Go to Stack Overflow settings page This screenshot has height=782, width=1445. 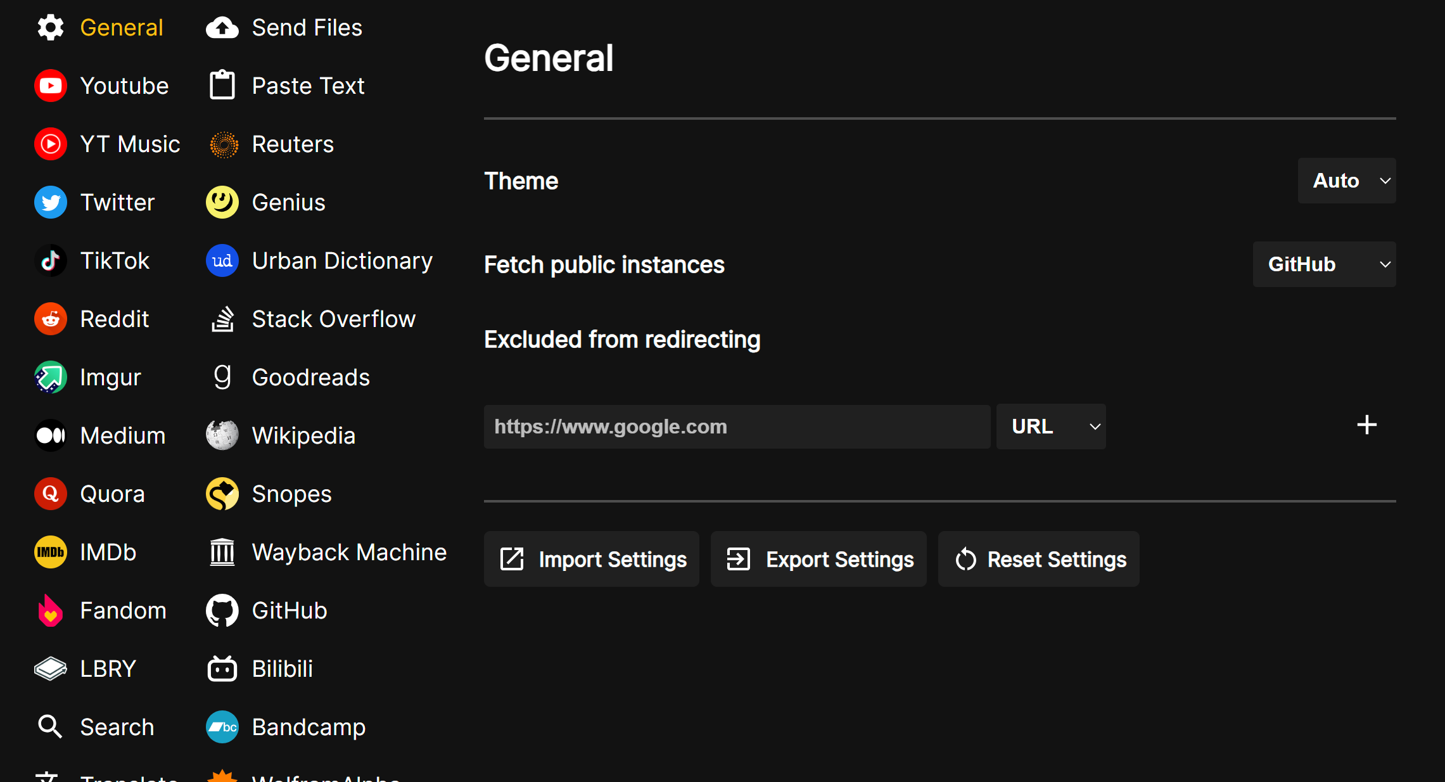(333, 319)
